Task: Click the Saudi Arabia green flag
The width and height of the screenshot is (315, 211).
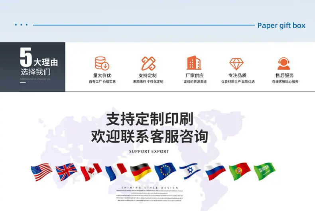Action: click(x=265, y=172)
